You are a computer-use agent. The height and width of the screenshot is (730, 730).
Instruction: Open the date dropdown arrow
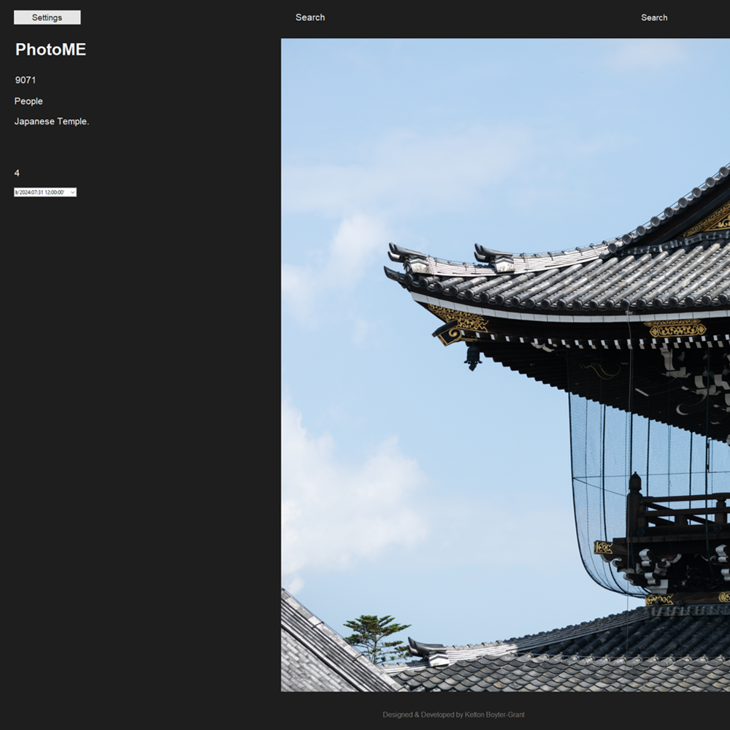(x=72, y=193)
